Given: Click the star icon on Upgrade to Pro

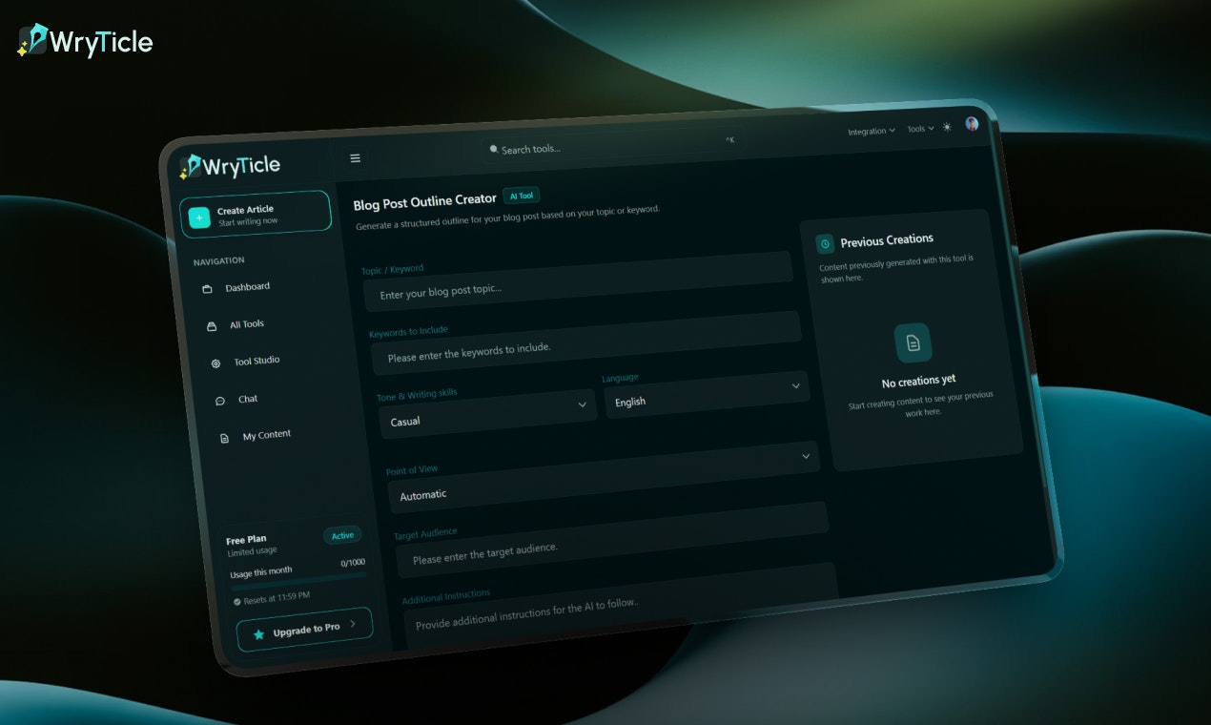Looking at the screenshot, I should tap(258, 633).
